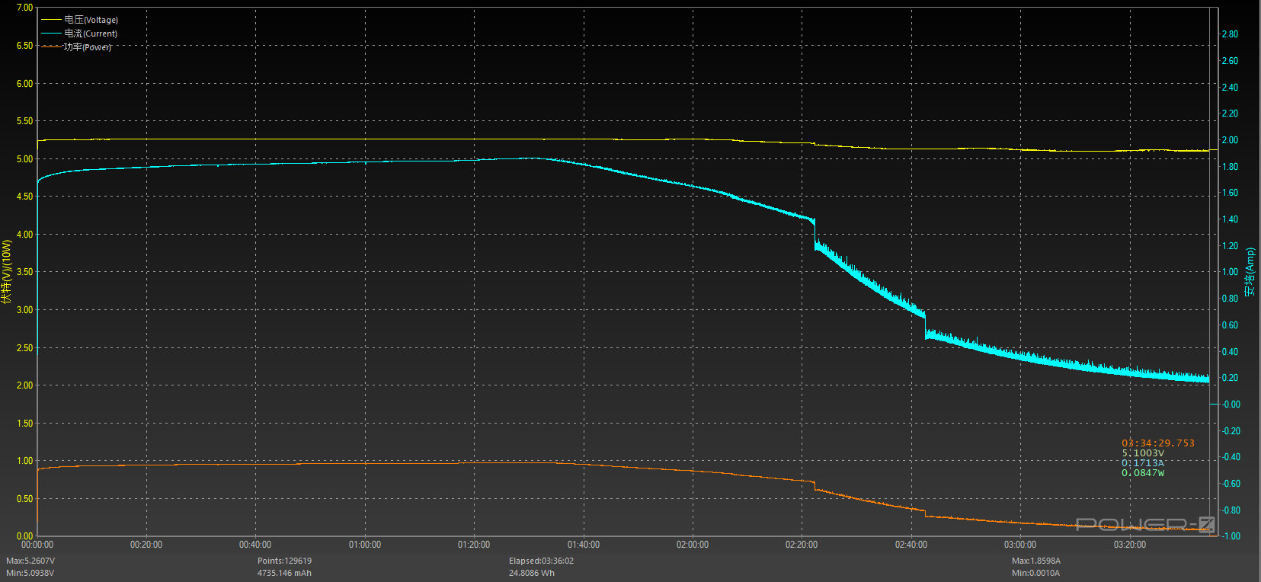1261x582 pixels.
Task: Click the Max:1.8598A statistic
Action: click(x=1036, y=561)
